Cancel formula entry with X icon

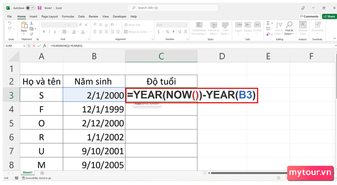click(x=34, y=46)
